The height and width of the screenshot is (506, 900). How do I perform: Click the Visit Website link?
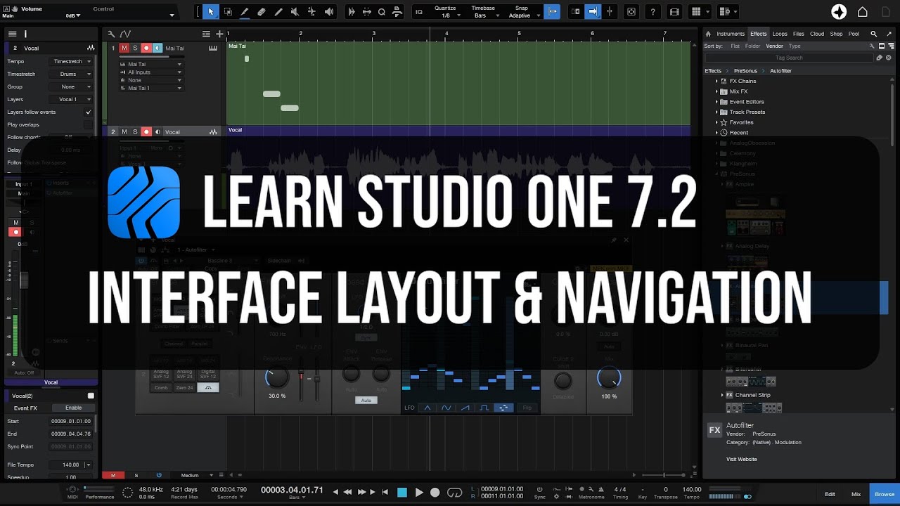click(742, 460)
